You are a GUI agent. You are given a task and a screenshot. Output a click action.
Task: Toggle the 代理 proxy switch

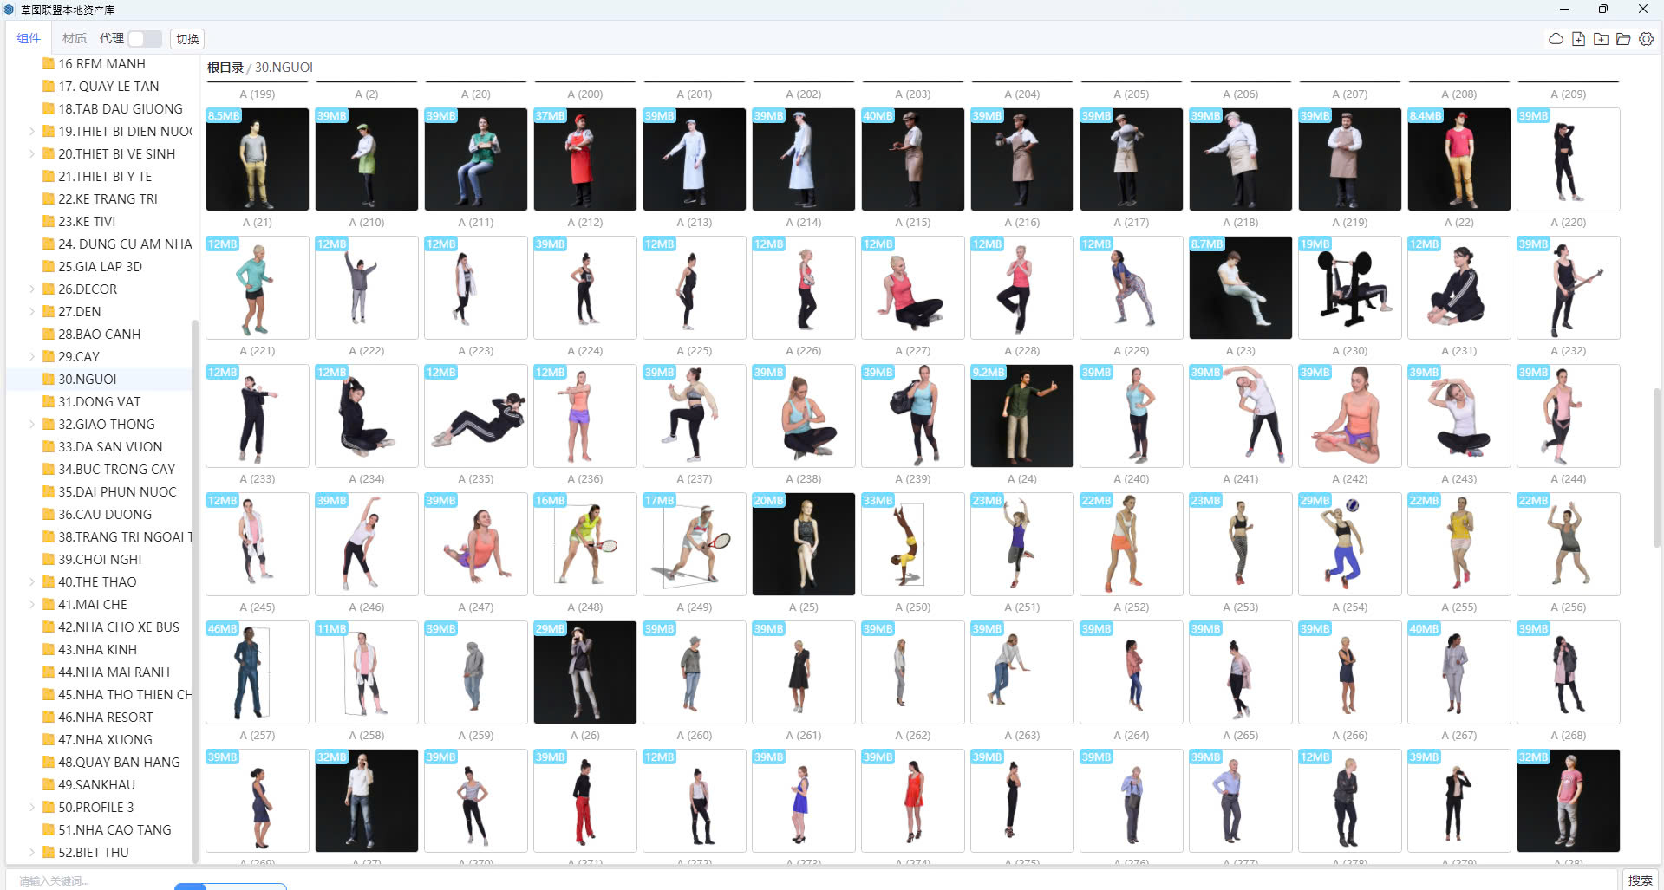coord(144,39)
